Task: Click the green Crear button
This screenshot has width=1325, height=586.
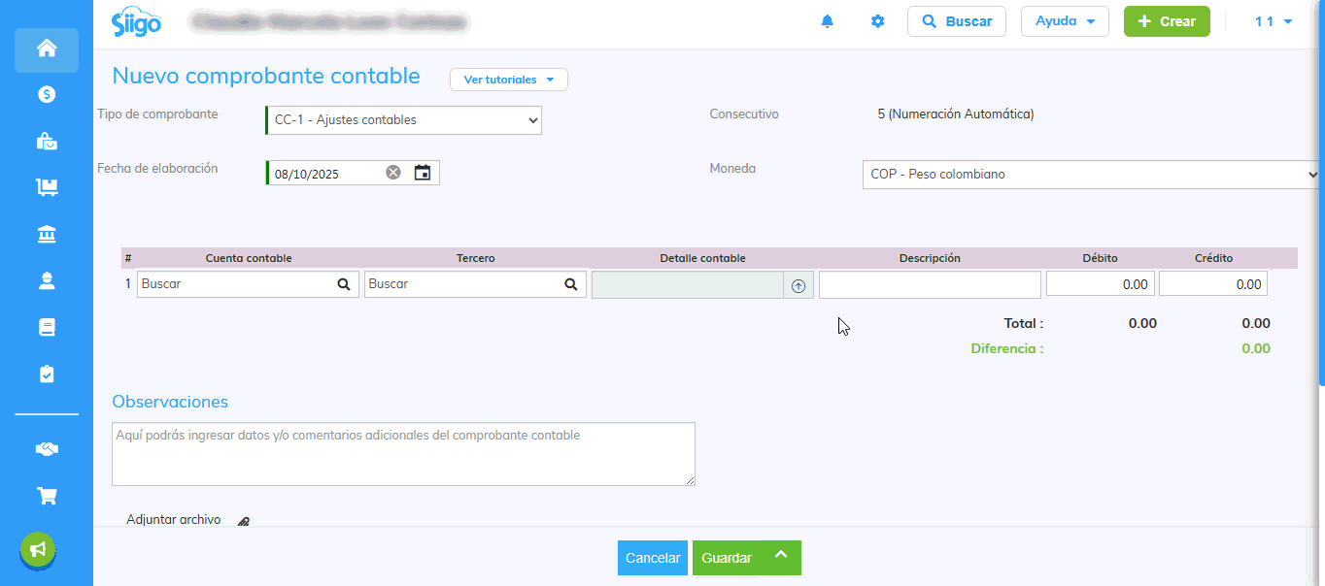Action: [x=1166, y=21]
